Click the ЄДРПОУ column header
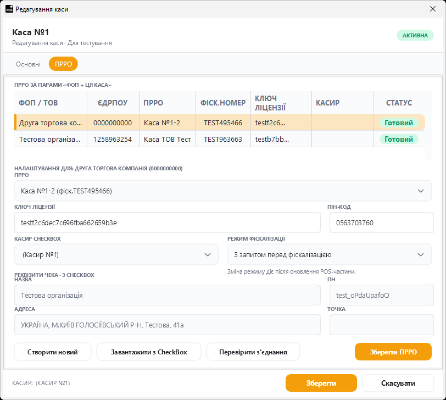This screenshot has height=400, width=446. [113, 103]
